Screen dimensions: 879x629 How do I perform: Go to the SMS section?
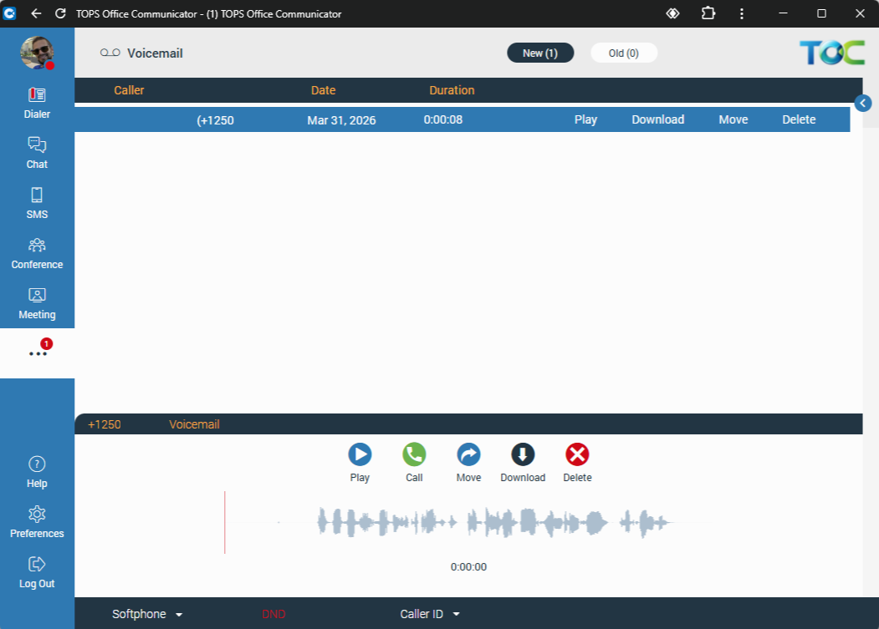[37, 203]
